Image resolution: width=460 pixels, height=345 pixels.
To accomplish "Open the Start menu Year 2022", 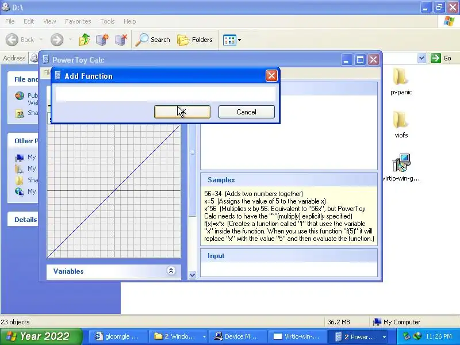I will pos(41,336).
